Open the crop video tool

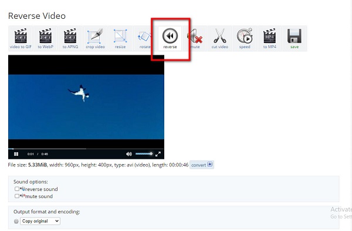click(x=95, y=38)
